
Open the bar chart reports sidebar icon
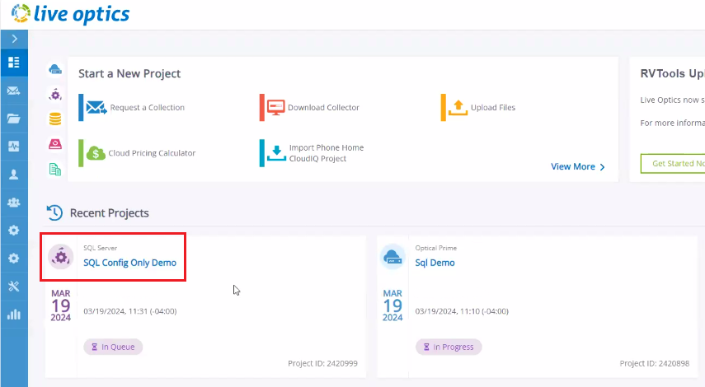(14, 315)
